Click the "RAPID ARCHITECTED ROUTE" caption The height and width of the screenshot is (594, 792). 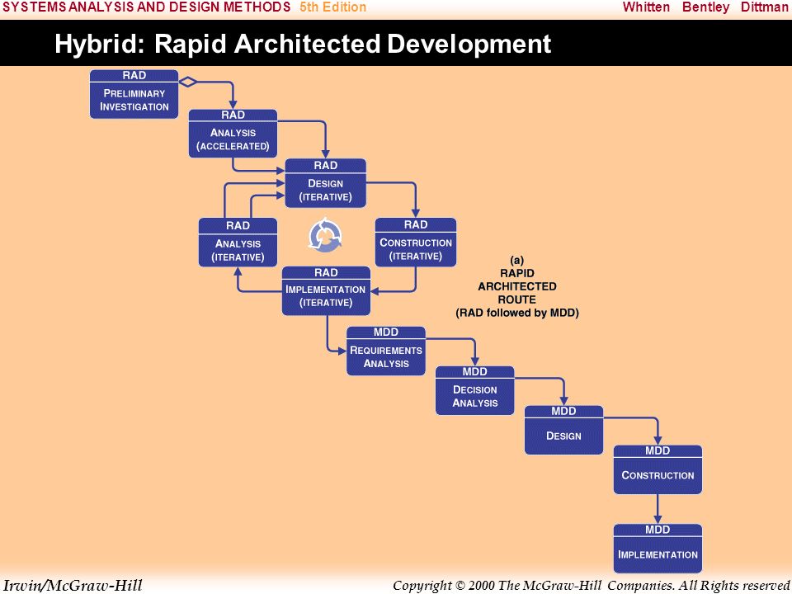(517, 286)
